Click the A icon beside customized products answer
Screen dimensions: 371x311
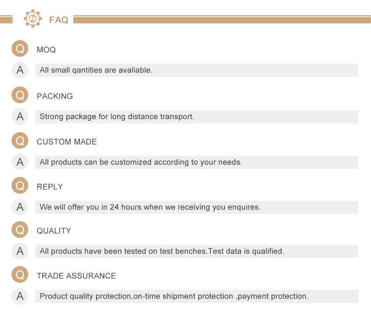click(20, 162)
